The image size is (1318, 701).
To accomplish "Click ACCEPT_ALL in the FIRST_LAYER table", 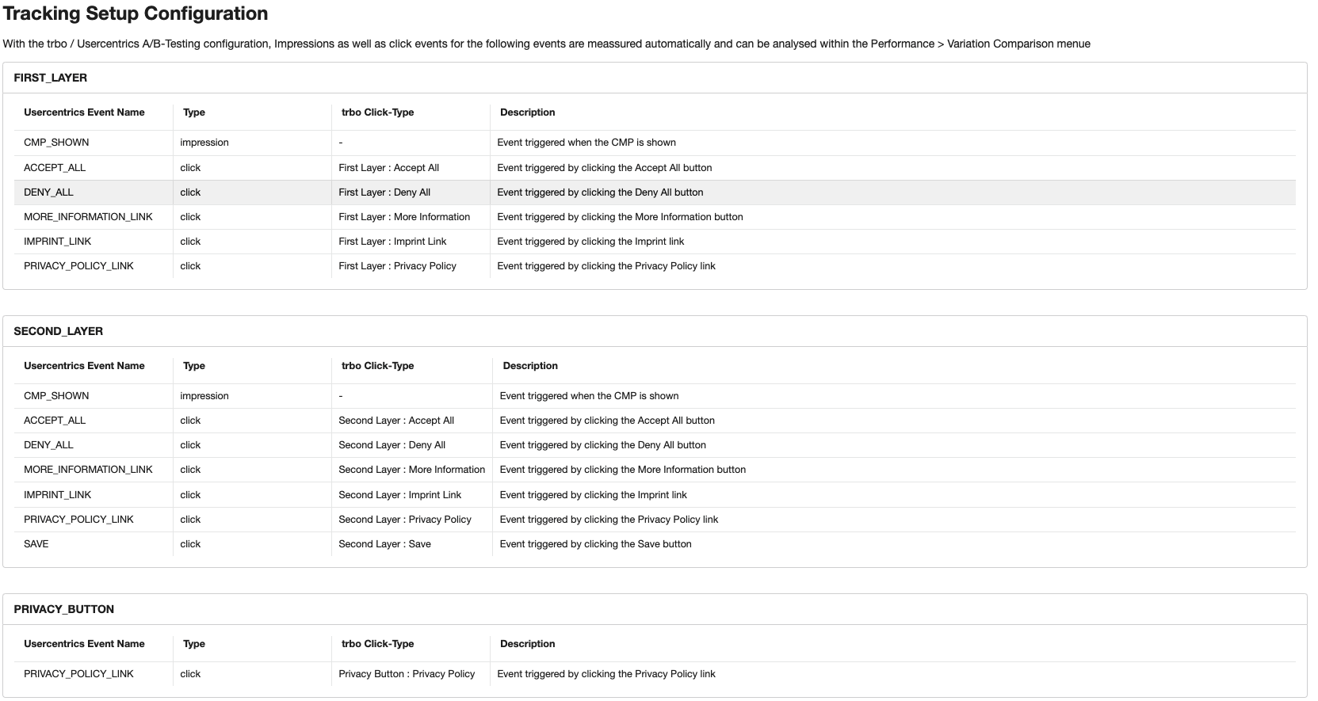I will coord(55,168).
